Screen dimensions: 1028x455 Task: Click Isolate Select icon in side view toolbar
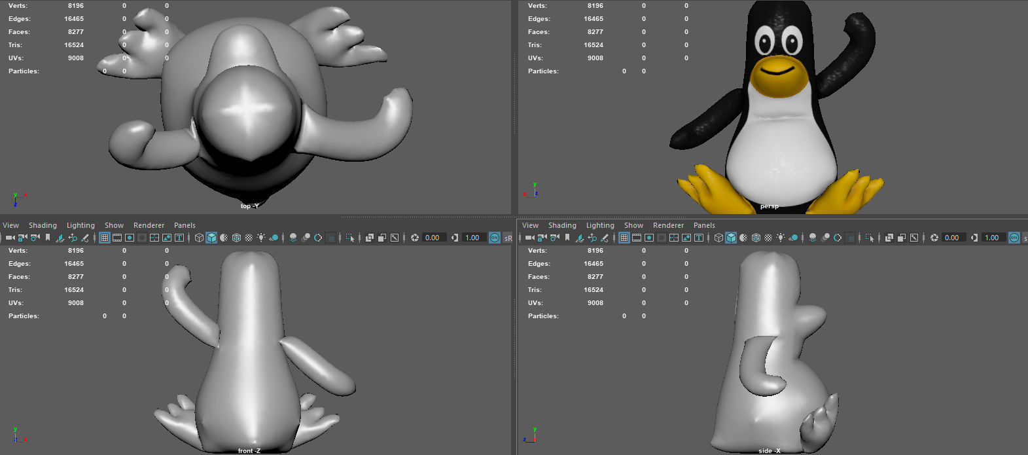[870, 238]
